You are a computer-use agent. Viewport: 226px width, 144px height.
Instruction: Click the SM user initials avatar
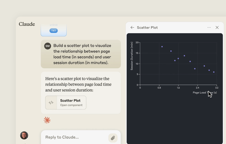coord(48,46)
